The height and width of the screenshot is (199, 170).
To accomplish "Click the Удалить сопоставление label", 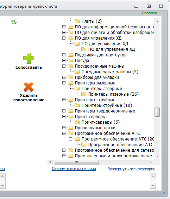I will 29,98.
